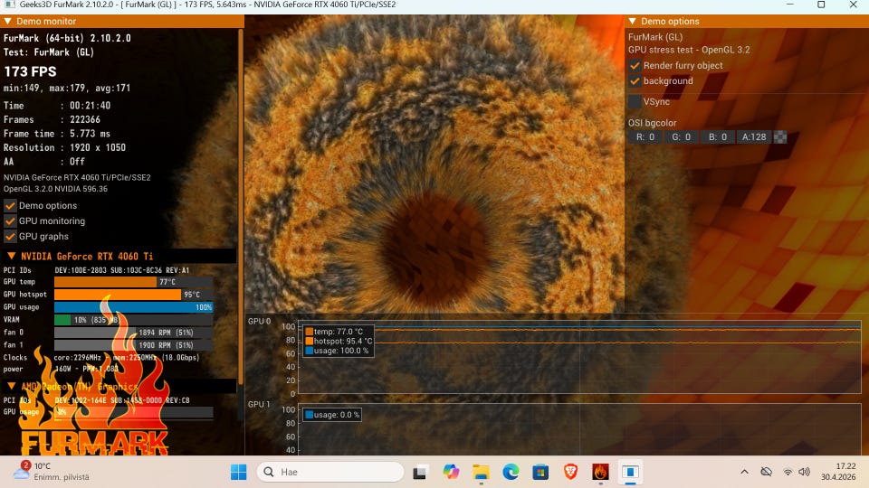Collapse the AMD Radeon Graphics section

pos(11,386)
